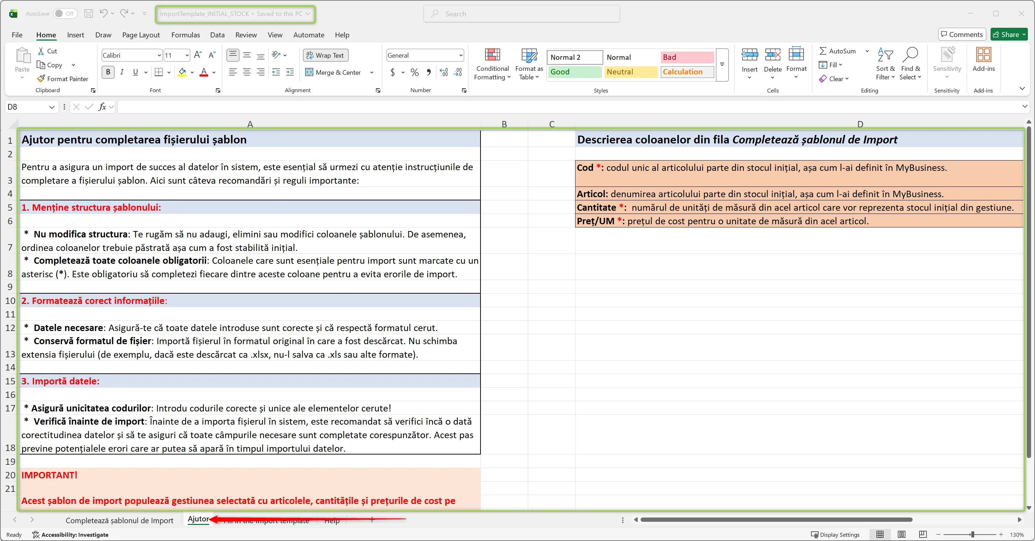Click the Insert Function fx icon
This screenshot has height=541, width=1035.
tap(102, 106)
